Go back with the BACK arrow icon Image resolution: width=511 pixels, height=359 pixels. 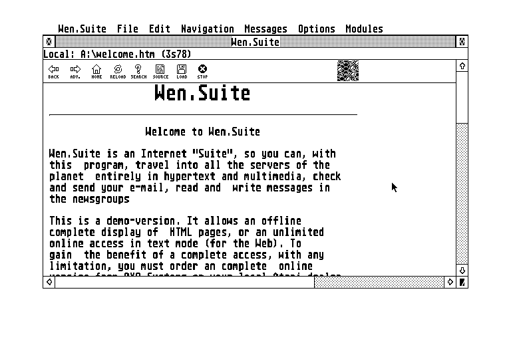pyautogui.click(x=53, y=71)
